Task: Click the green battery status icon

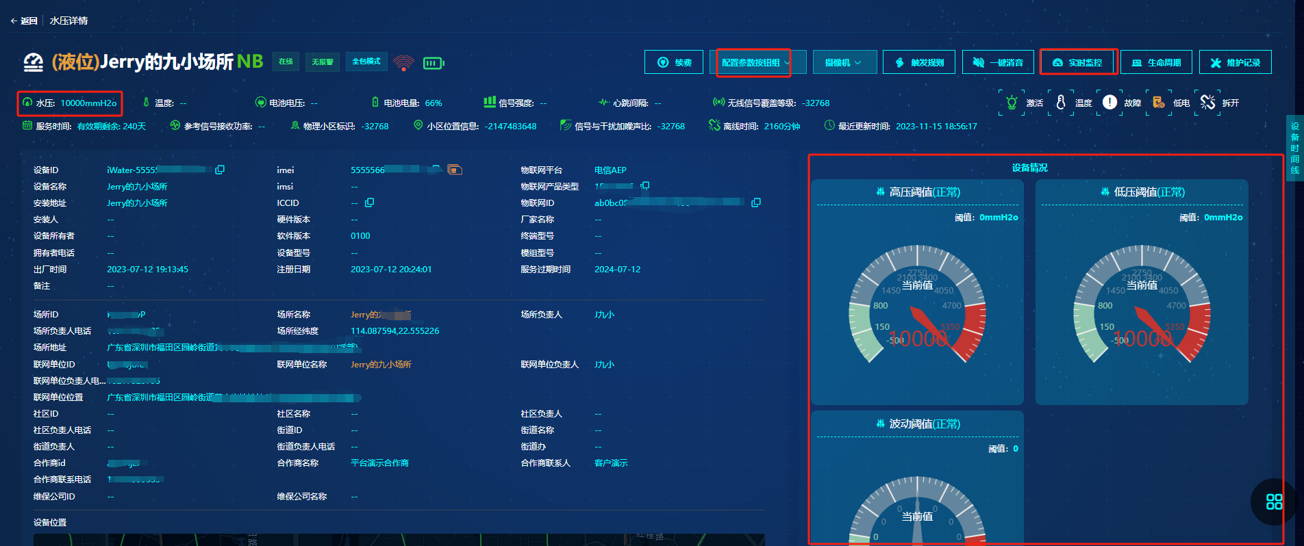Action: [x=434, y=63]
